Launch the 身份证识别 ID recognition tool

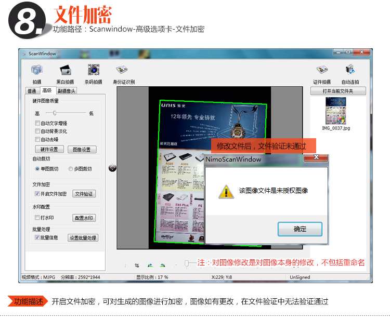coord(122,70)
